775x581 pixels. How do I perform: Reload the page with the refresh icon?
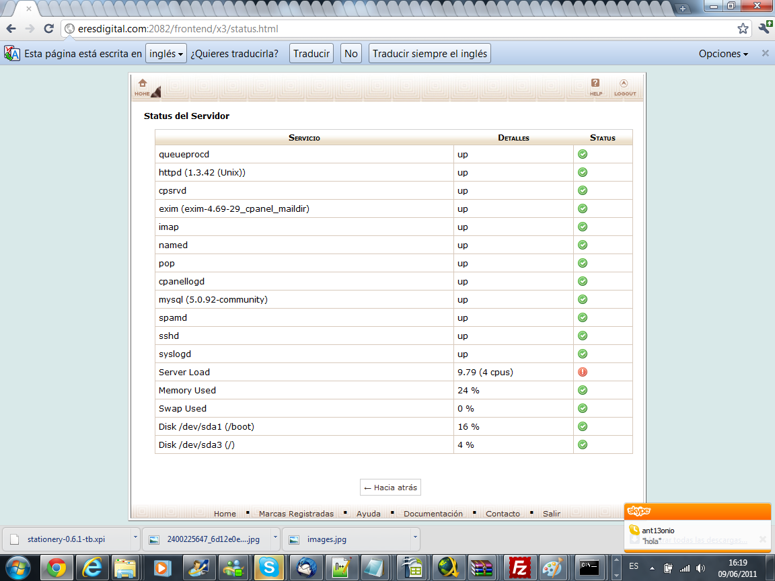pyautogui.click(x=48, y=29)
